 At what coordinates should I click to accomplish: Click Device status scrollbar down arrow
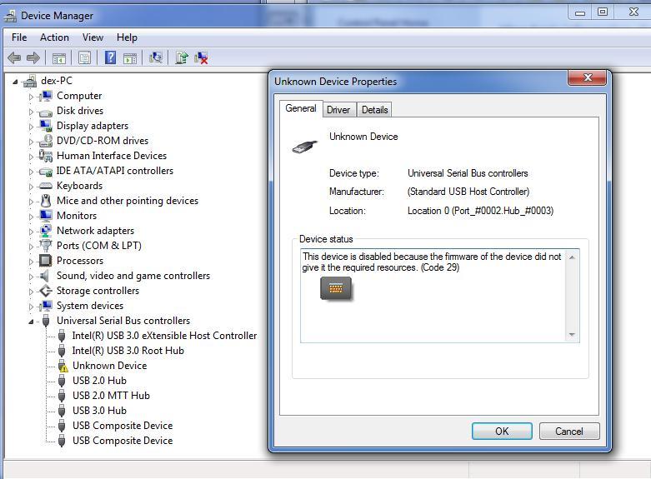point(572,335)
